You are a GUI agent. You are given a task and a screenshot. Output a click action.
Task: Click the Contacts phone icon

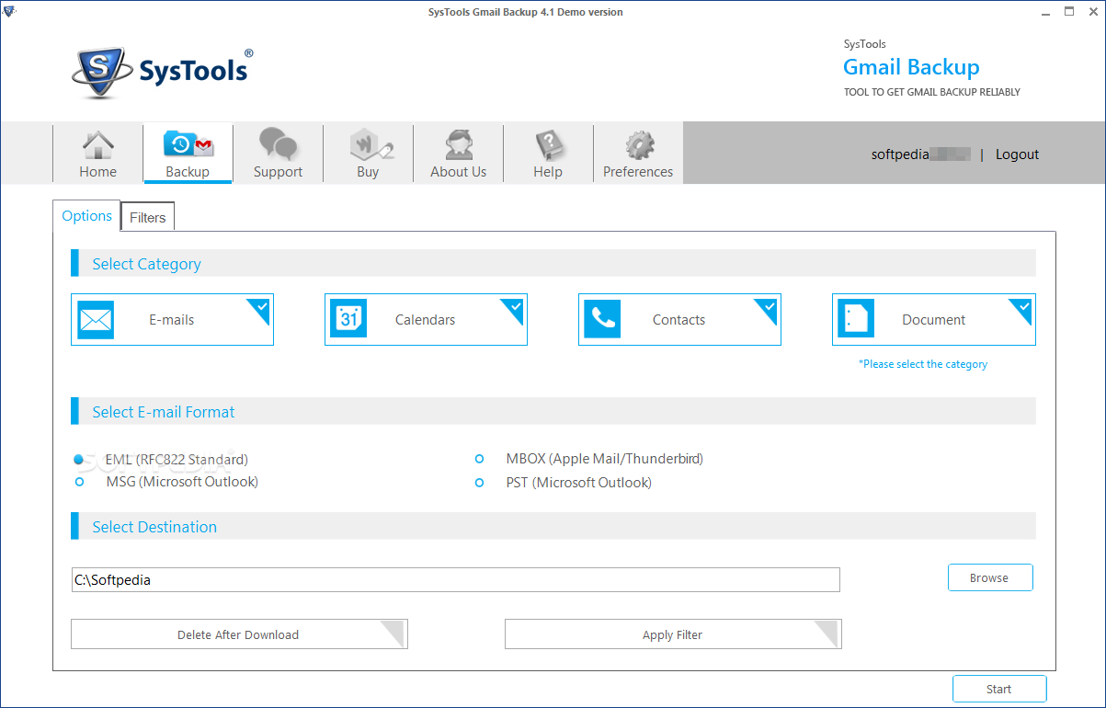pyautogui.click(x=602, y=320)
